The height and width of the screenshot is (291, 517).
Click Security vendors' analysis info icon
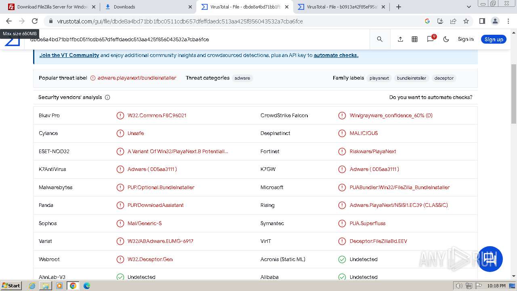pos(107,97)
